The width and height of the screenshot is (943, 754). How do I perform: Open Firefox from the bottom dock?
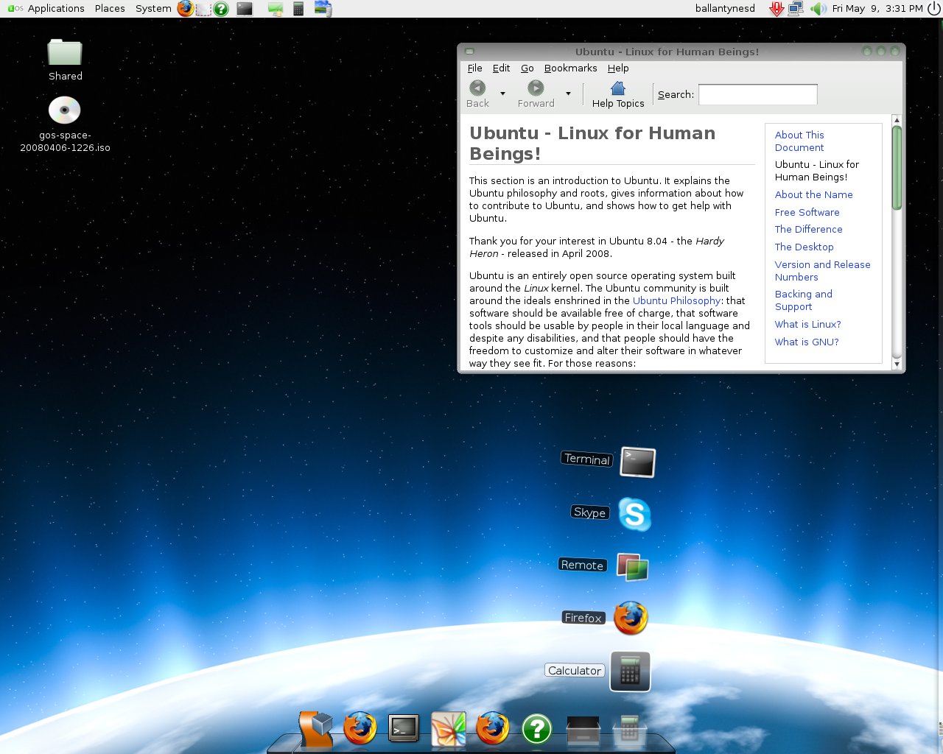click(360, 729)
